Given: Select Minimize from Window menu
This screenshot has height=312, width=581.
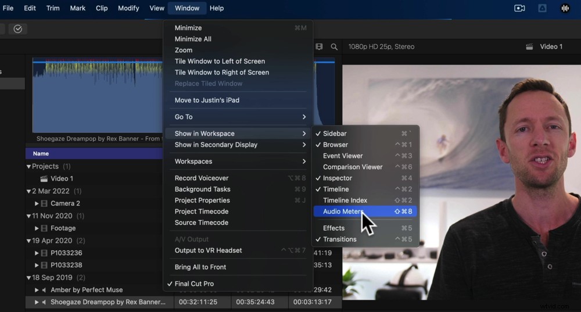Looking at the screenshot, I should pos(238,28).
